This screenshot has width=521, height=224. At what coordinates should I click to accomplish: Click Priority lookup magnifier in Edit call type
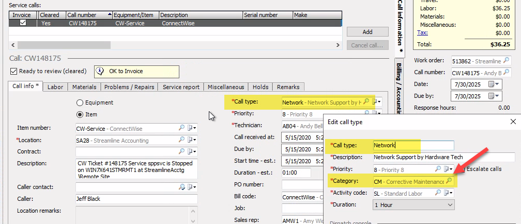click(438, 169)
